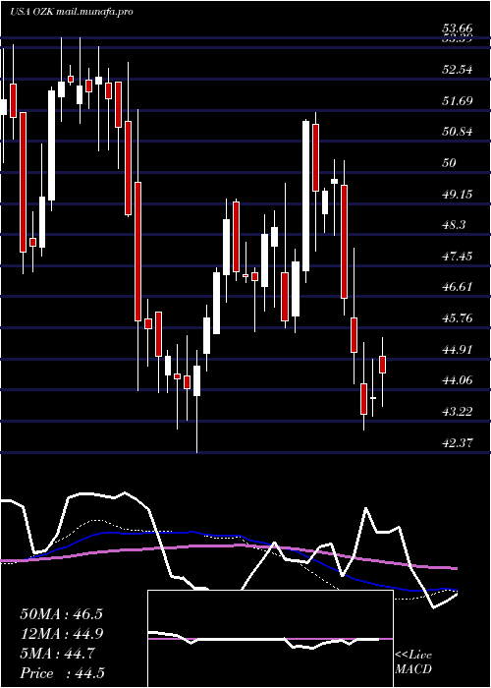The height and width of the screenshot is (688, 491).
Task: Select the 50.84 price axis label
Action: point(458,132)
